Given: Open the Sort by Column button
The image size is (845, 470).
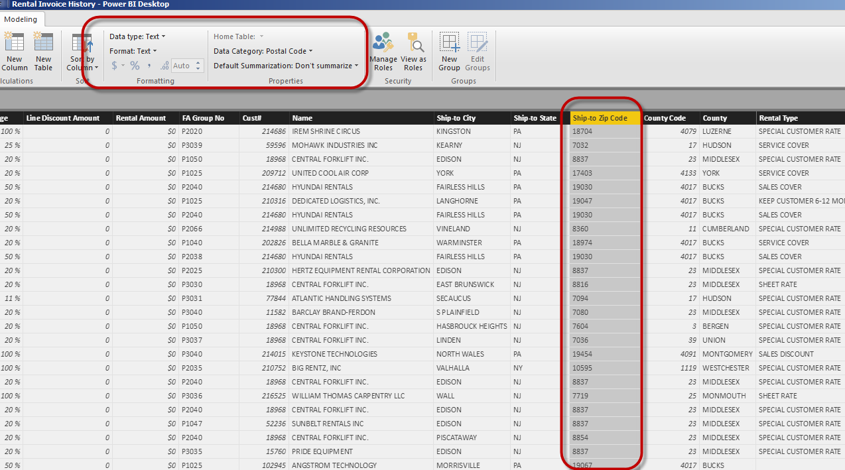Looking at the screenshot, I should click(82, 52).
